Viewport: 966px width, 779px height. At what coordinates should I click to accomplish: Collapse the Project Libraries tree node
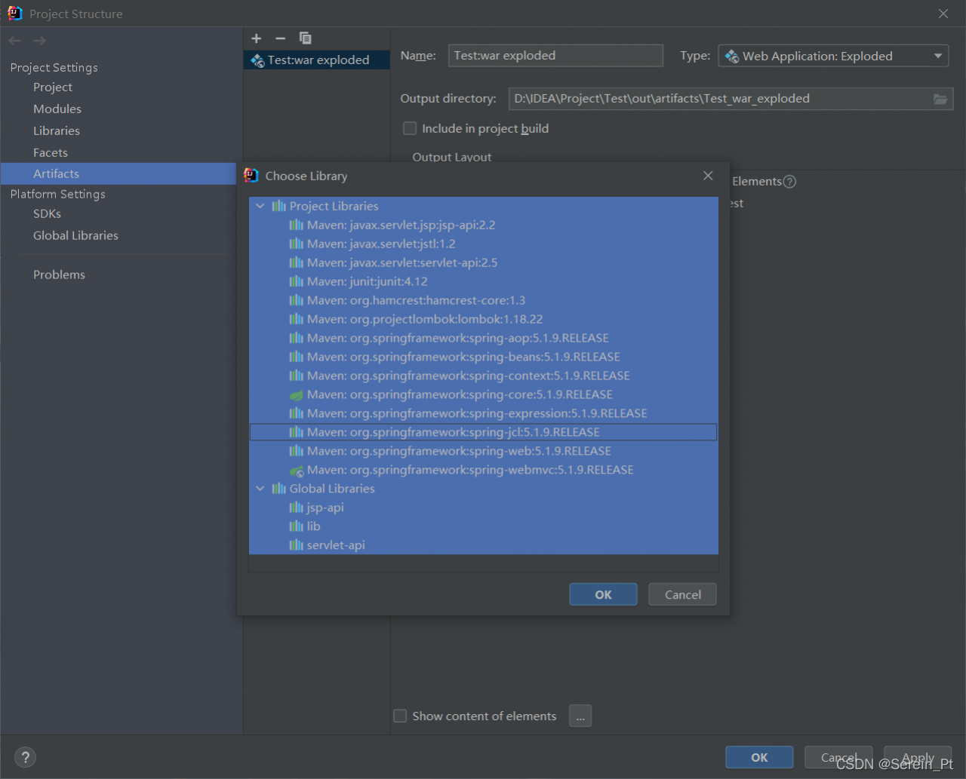(x=260, y=207)
